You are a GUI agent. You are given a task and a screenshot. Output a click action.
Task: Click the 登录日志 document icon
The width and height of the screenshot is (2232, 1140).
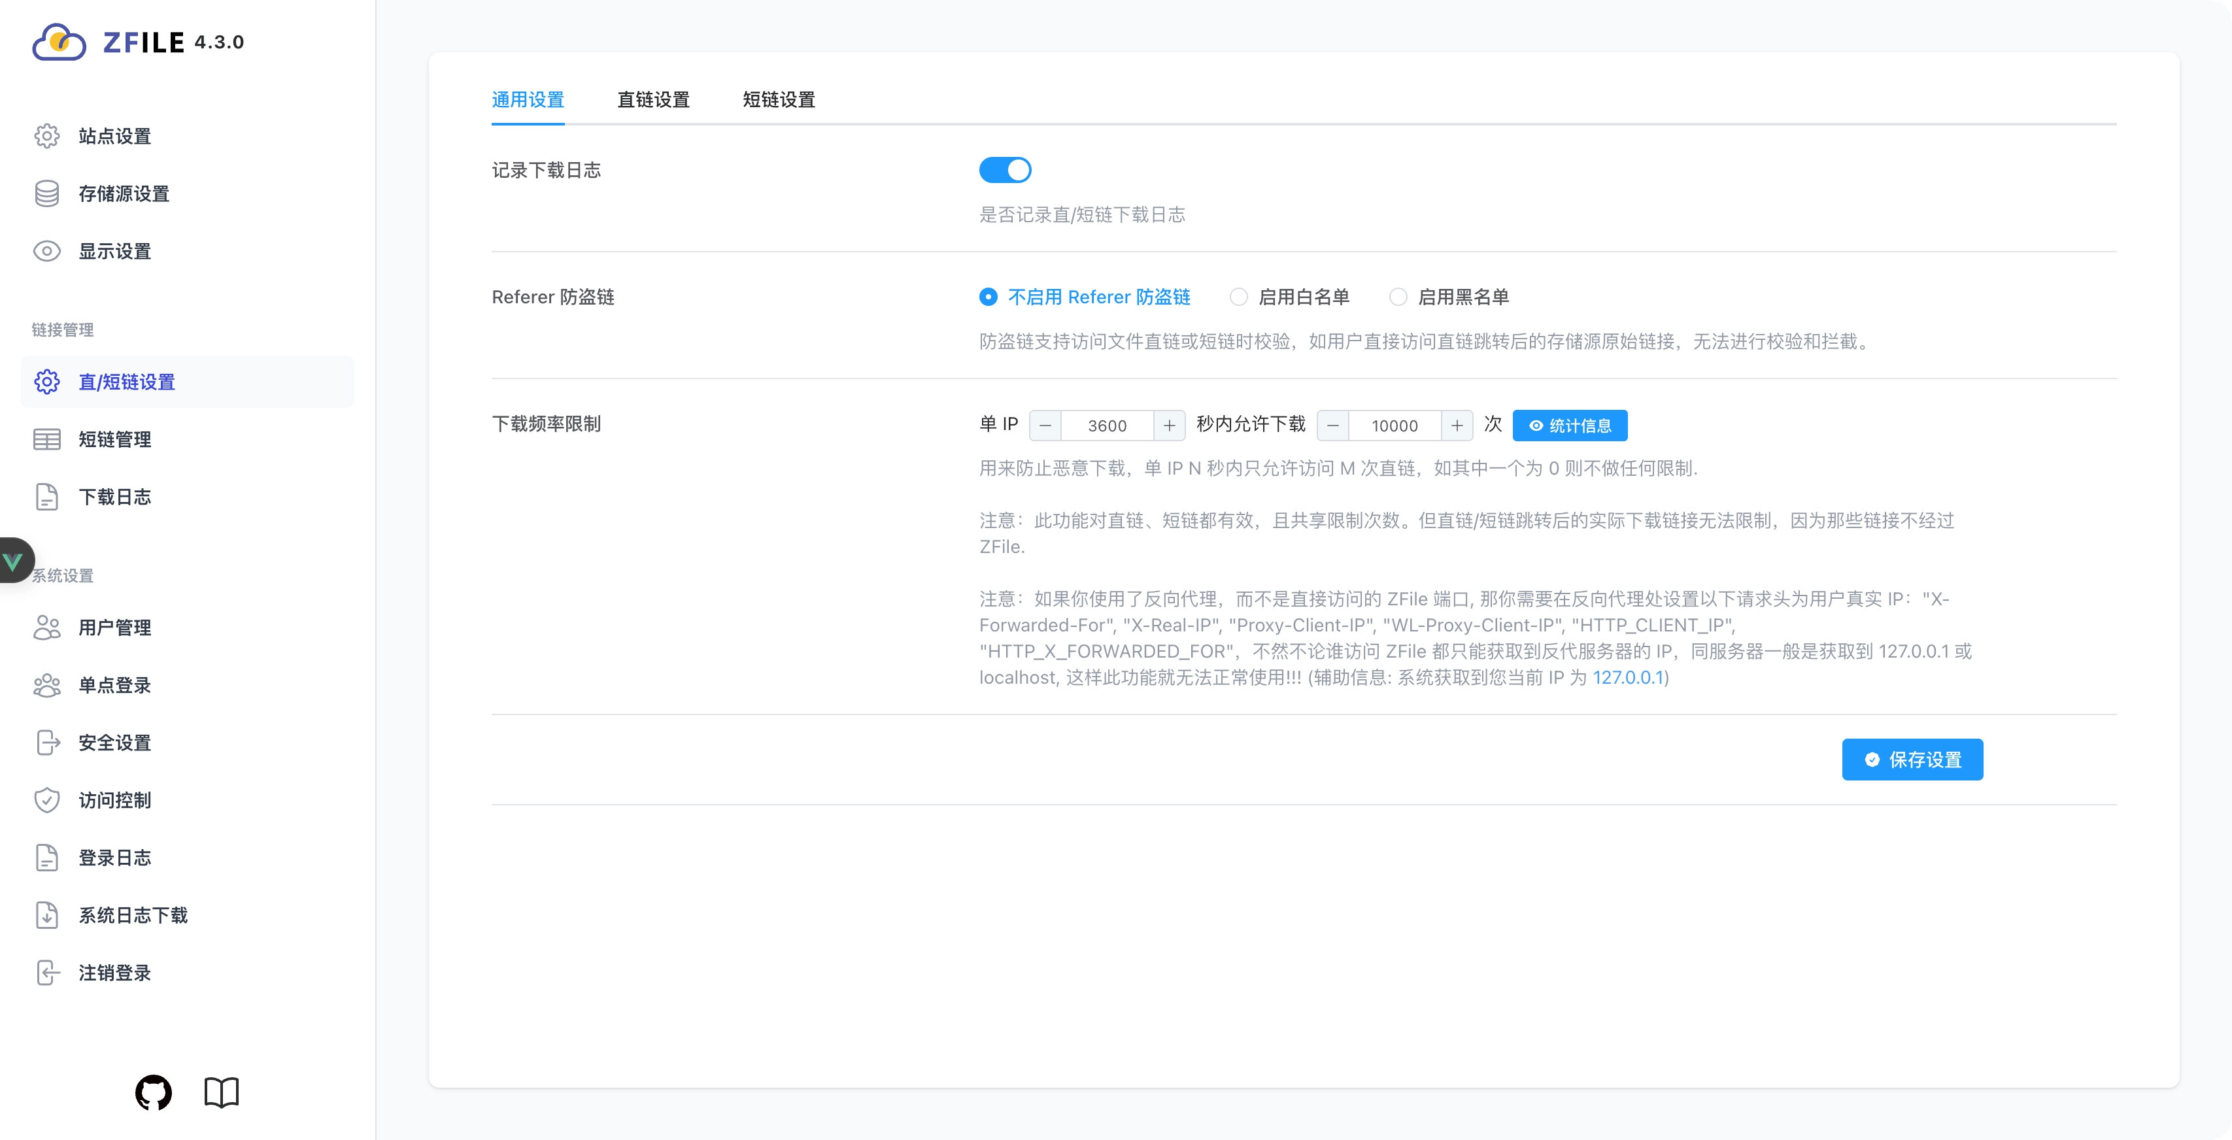pos(47,858)
